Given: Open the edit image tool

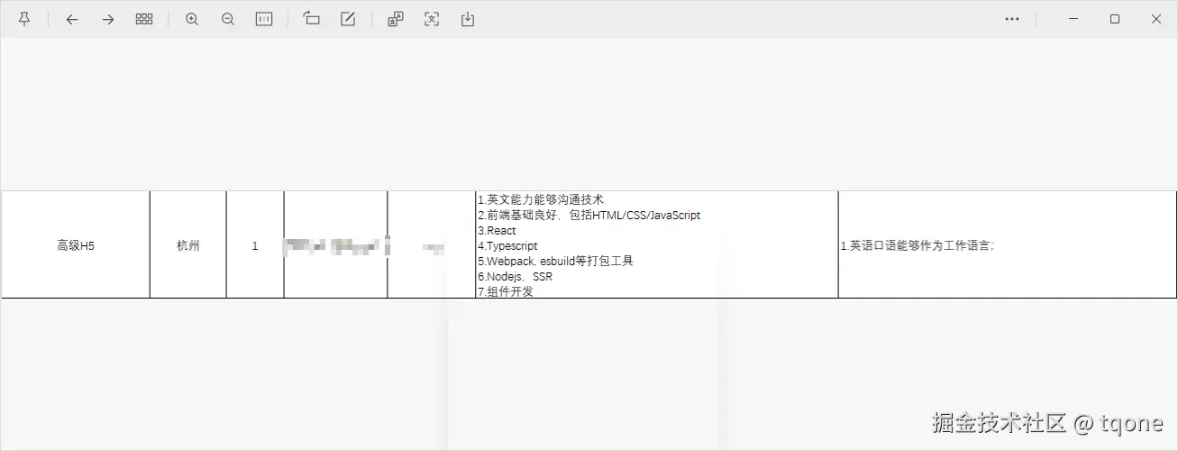Looking at the screenshot, I should click(x=348, y=19).
